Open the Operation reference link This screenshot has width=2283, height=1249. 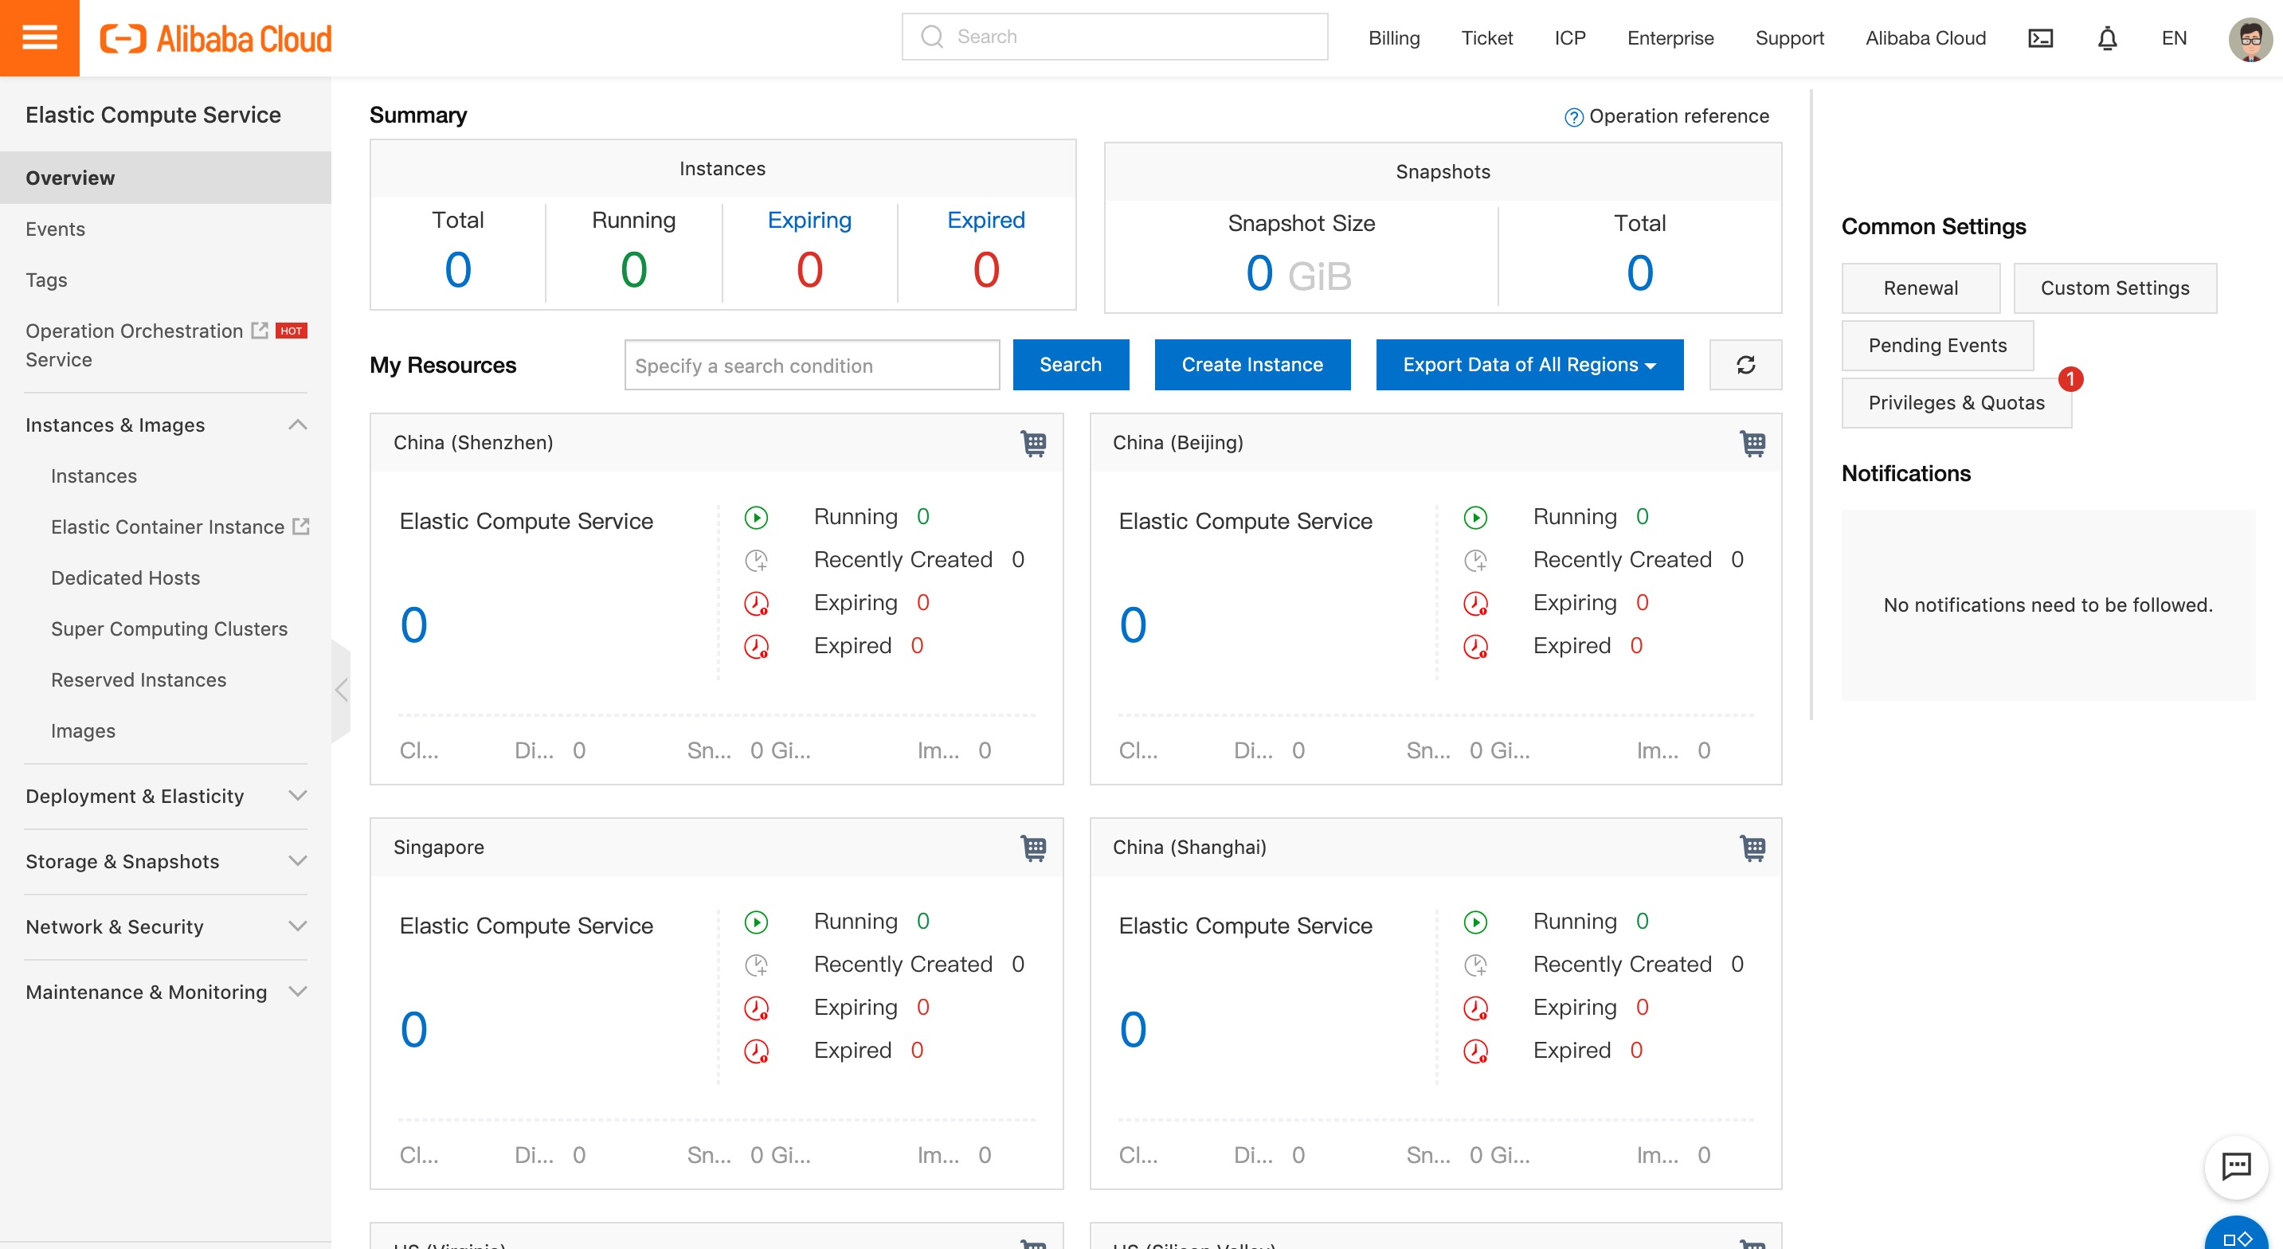coord(1678,116)
